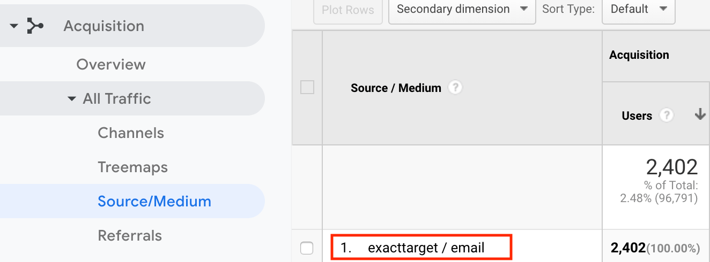
Task: Toggle the select-all rows checkbox
Action: (x=307, y=87)
